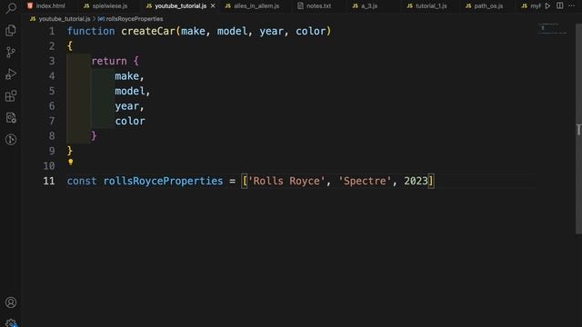Open the notes.txt tab

314,6
